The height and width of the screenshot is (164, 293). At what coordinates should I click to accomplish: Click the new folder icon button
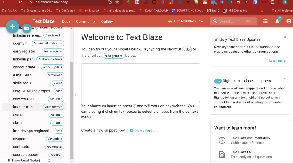(x=27, y=29)
